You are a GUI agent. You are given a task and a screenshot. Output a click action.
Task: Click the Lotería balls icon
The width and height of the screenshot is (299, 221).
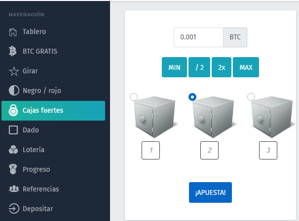pos(13,150)
